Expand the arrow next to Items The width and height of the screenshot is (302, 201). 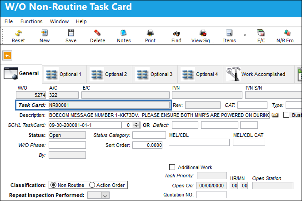[x=245, y=35]
